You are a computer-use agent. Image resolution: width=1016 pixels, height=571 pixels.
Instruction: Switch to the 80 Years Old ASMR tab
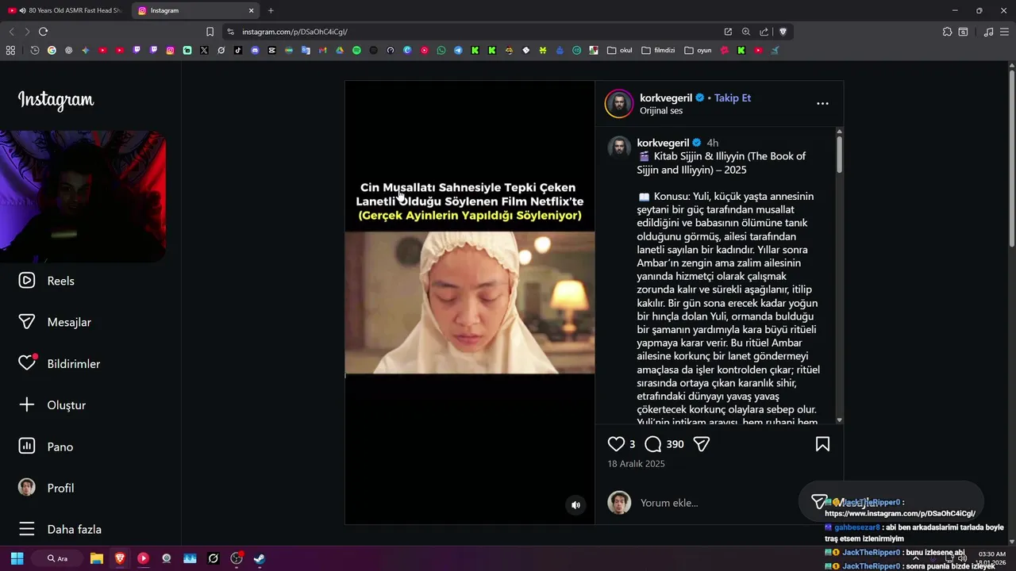pyautogui.click(x=65, y=10)
